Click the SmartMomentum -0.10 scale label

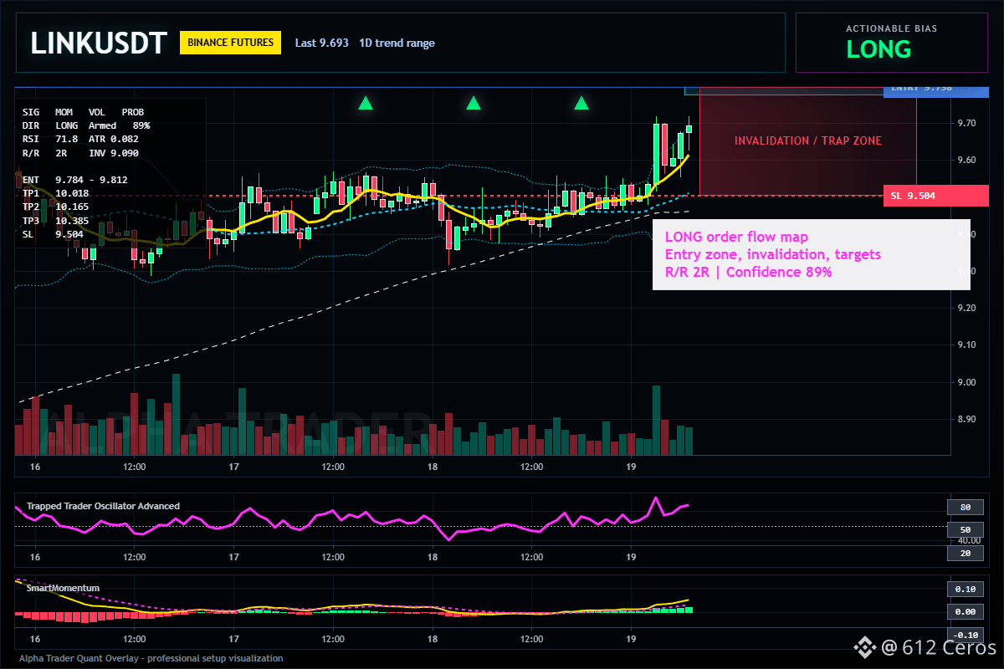964,635
